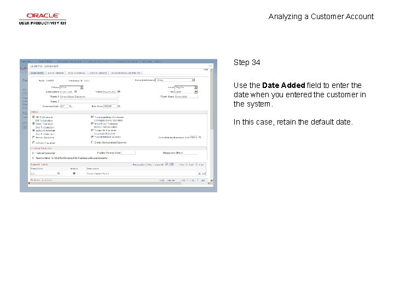394x295 pixels.
Task: Click into the Short Name field
Action: tap(186, 97)
